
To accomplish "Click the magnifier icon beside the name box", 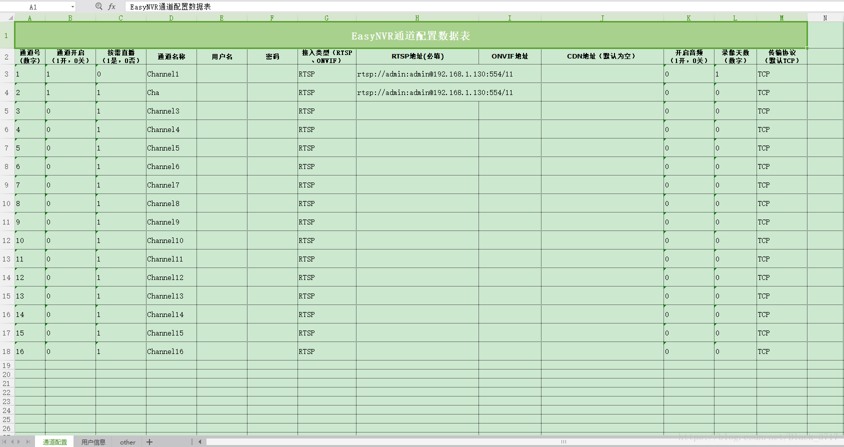I will coord(98,6).
